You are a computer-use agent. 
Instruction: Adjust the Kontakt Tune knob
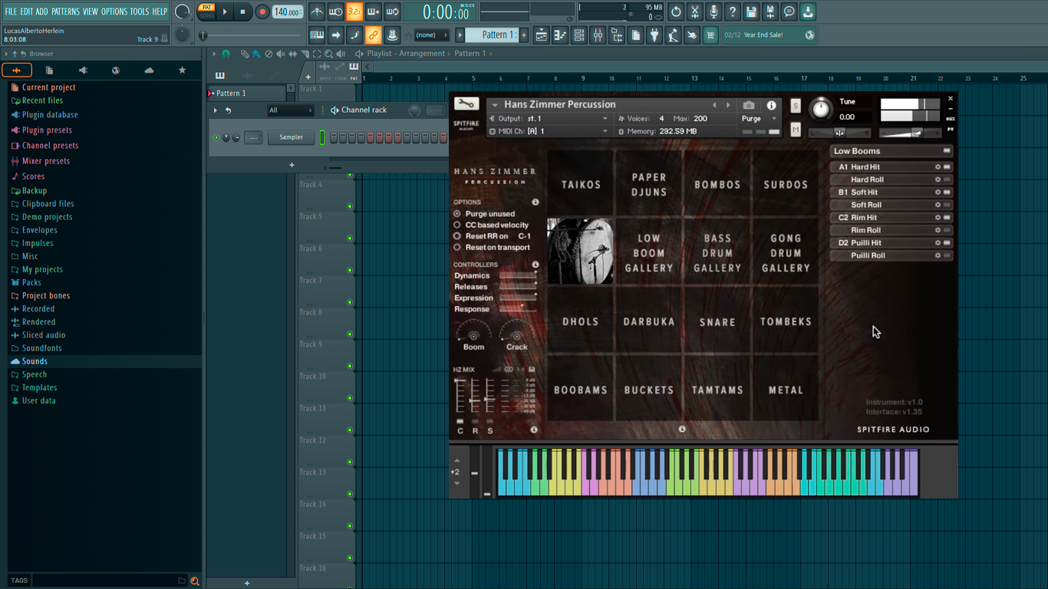(821, 109)
